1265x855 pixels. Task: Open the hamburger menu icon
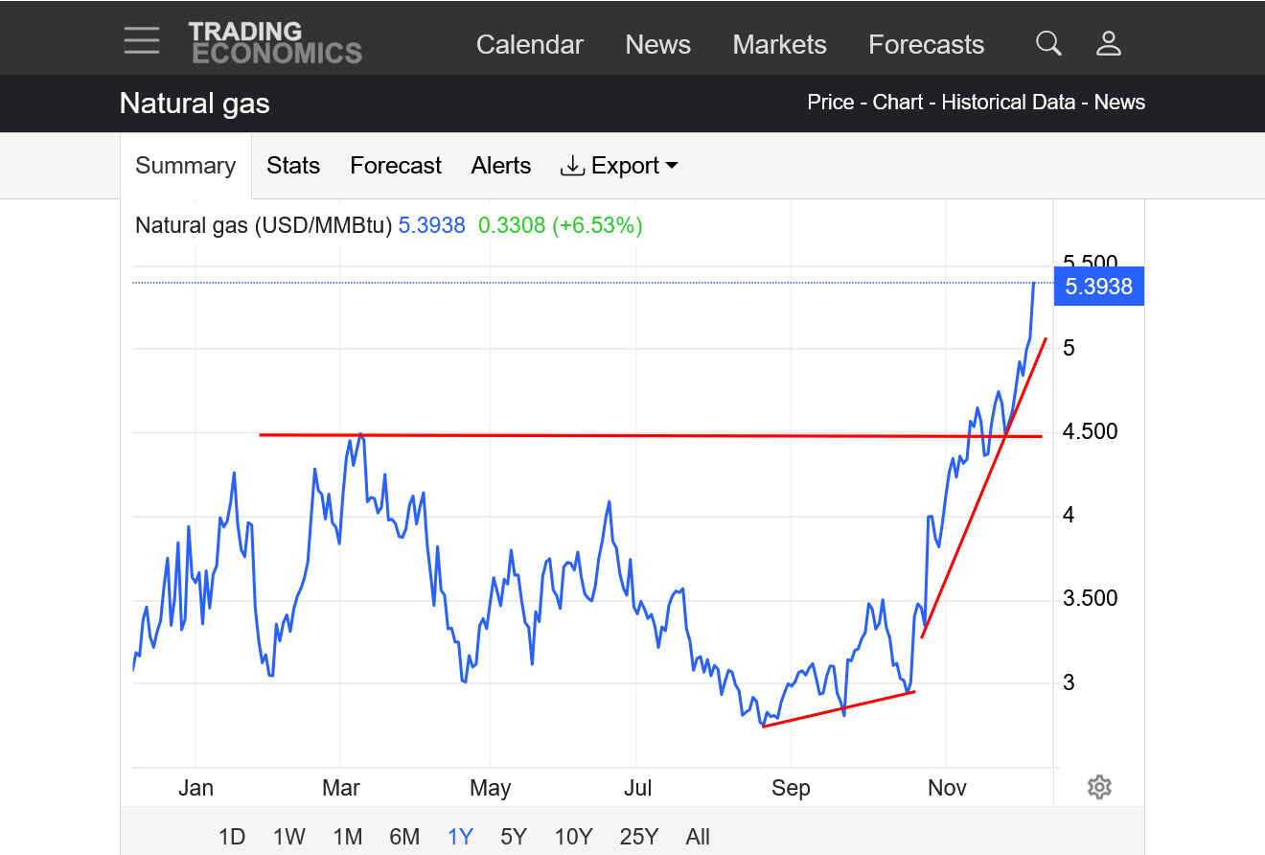coord(142,41)
